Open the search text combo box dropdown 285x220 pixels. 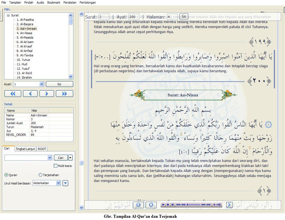(x=50, y=158)
